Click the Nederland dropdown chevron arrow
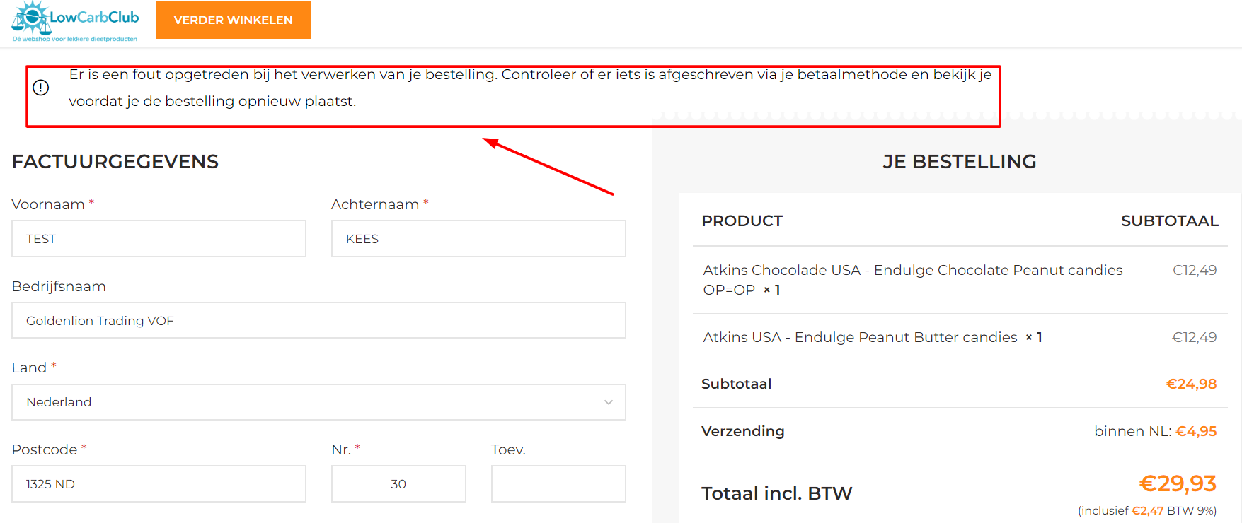 click(x=608, y=402)
